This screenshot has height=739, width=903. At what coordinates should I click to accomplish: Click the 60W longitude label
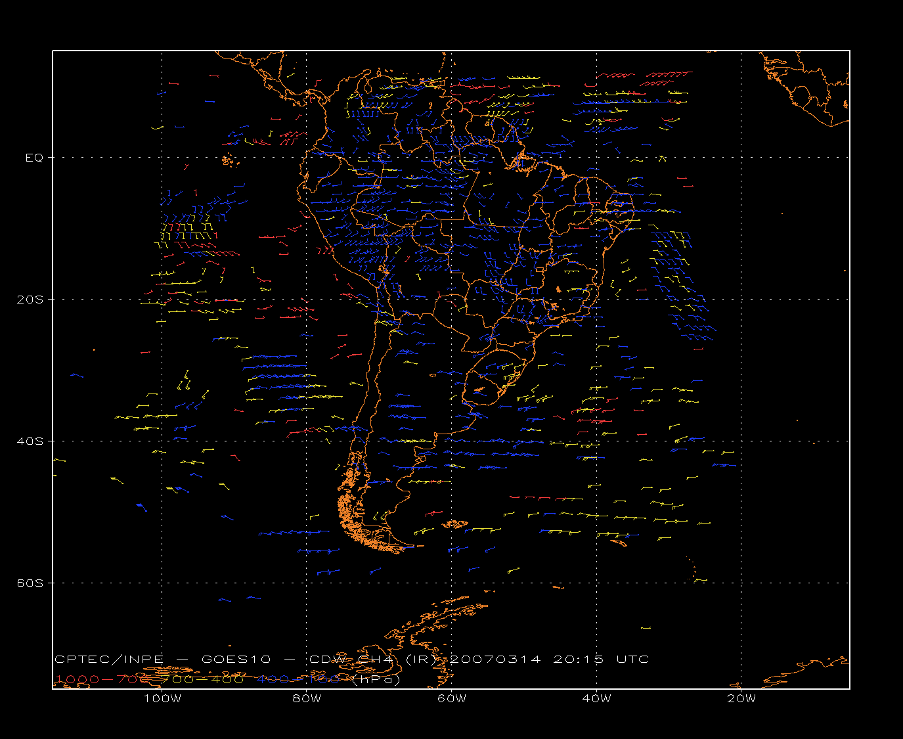[452, 699]
